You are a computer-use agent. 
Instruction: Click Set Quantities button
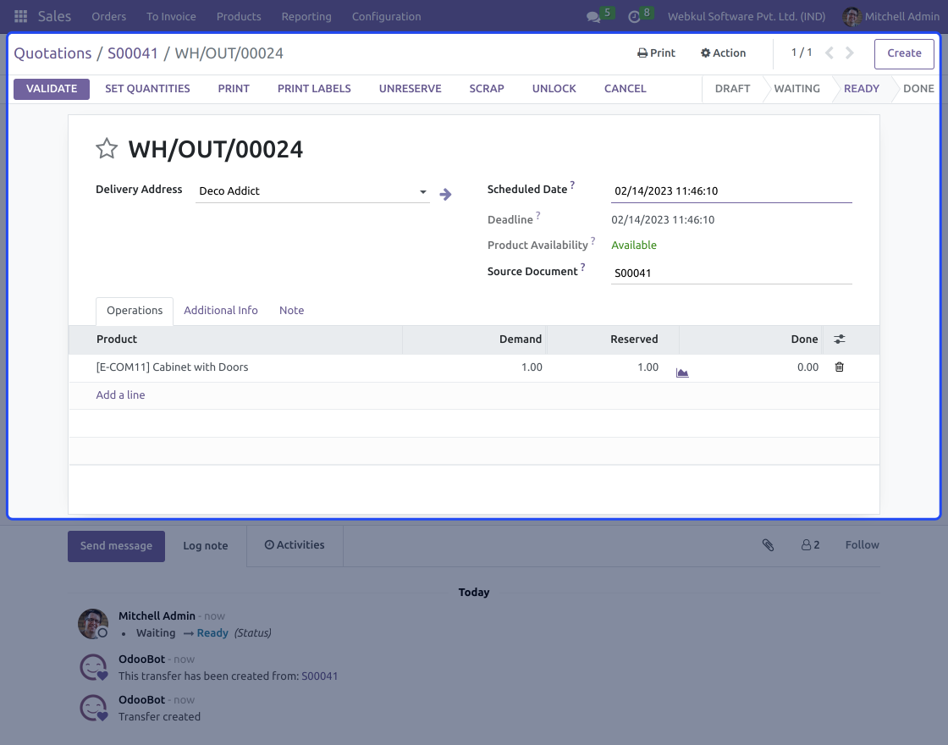[x=147, y=89]
